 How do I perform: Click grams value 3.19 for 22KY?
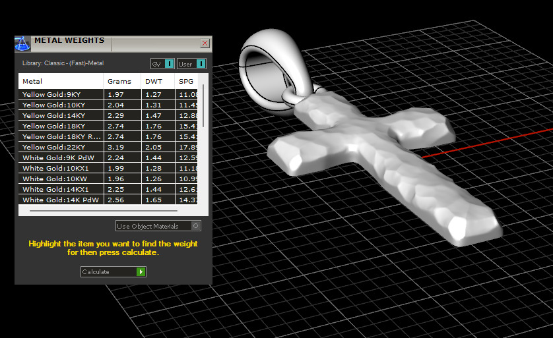click(115, 147)
